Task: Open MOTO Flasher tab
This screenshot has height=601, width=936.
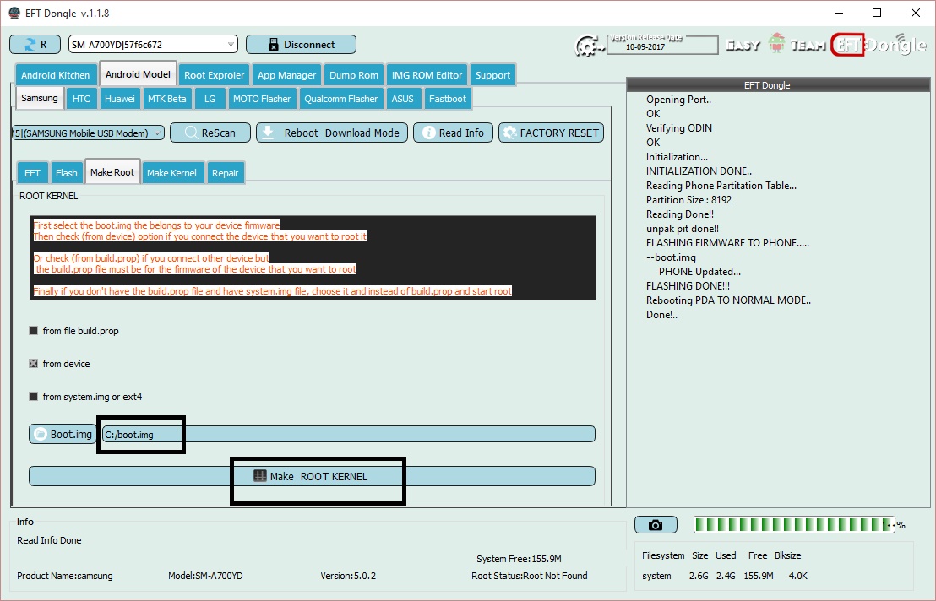Action: pos(262,99)
